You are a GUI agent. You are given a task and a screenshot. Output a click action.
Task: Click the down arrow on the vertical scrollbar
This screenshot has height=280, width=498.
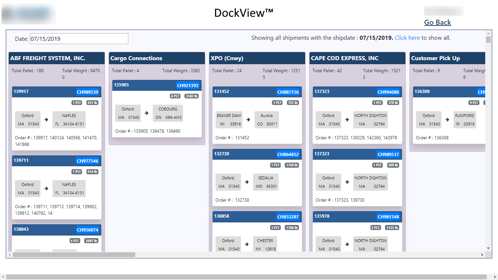coord(489,248)
